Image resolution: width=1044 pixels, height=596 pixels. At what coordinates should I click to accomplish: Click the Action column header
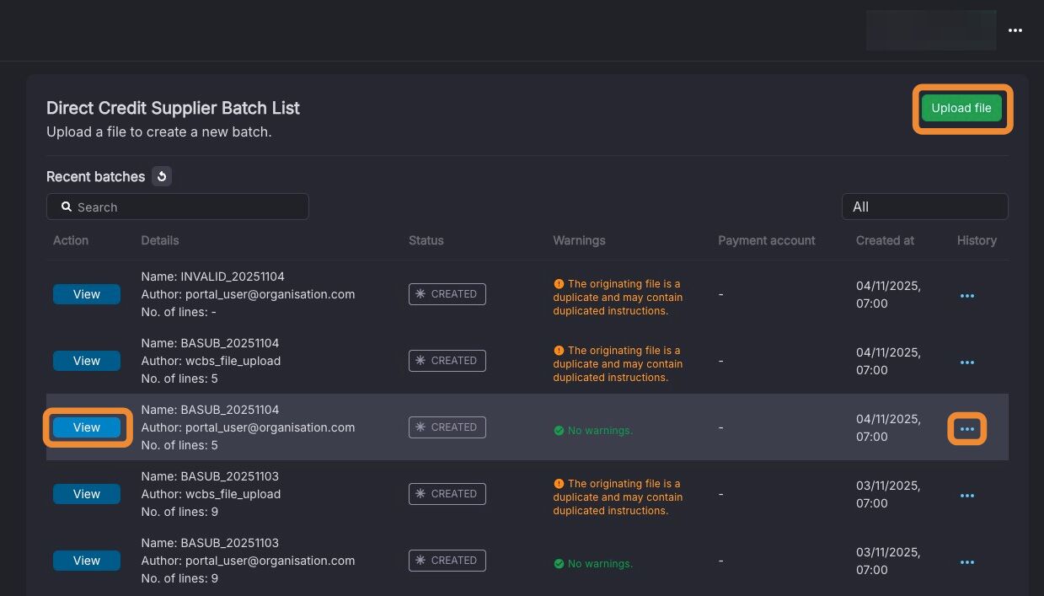point(71,240)
